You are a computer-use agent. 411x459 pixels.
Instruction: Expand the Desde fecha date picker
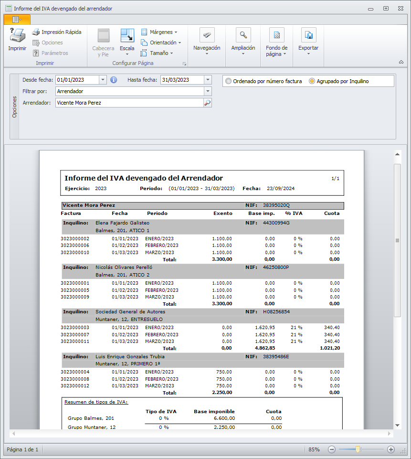(x=103, y=80)
